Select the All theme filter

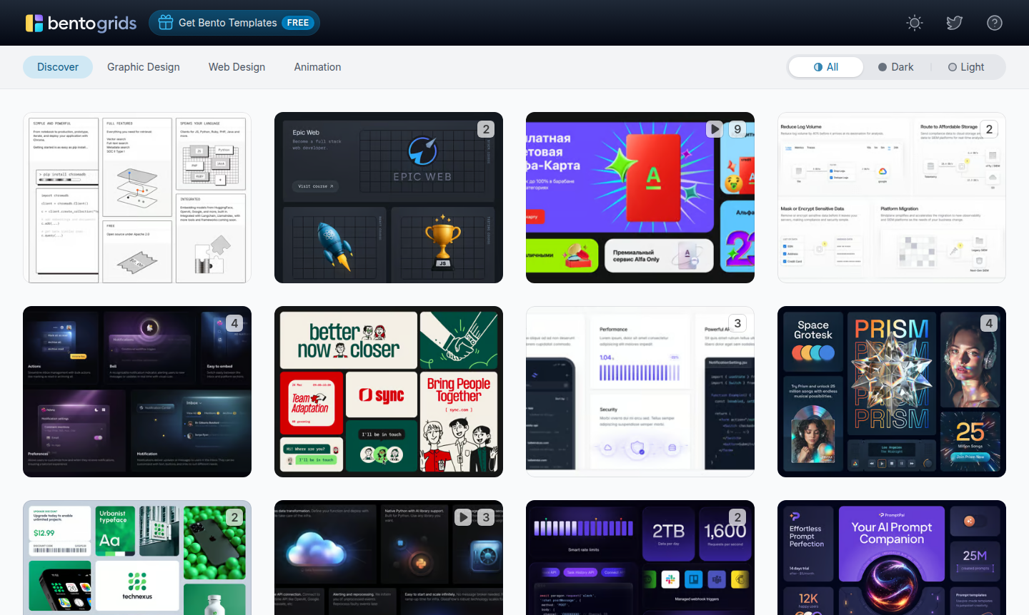click(826, 67)
